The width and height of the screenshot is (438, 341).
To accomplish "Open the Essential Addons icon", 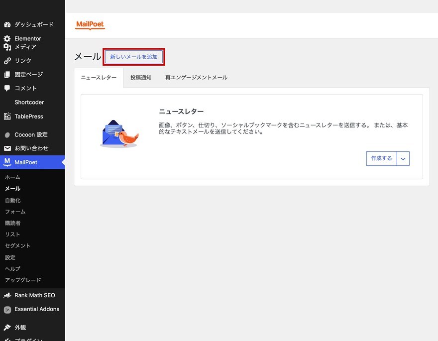I will pos(7,310).
